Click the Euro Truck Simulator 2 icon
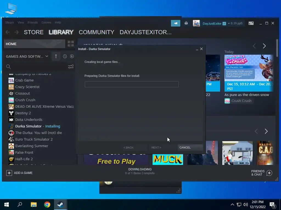 pyautogui.click(x=11, y=139)
